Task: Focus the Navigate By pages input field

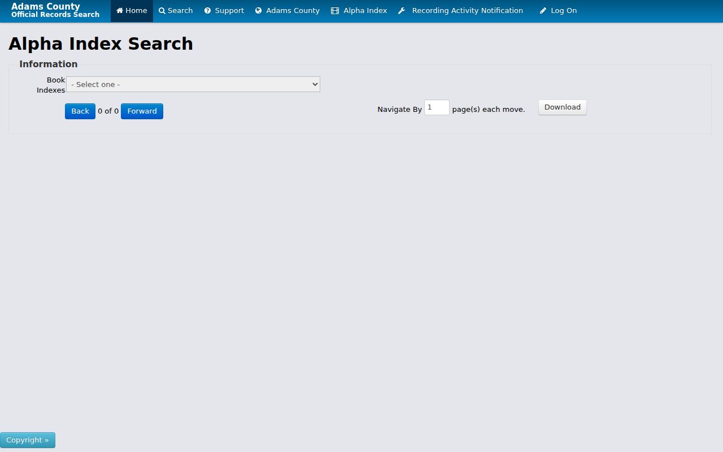Action: (x=437, y=107)
